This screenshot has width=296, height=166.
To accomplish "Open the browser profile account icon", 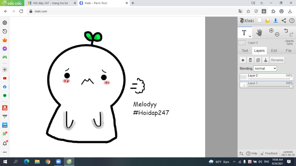I will coord(282,11).
